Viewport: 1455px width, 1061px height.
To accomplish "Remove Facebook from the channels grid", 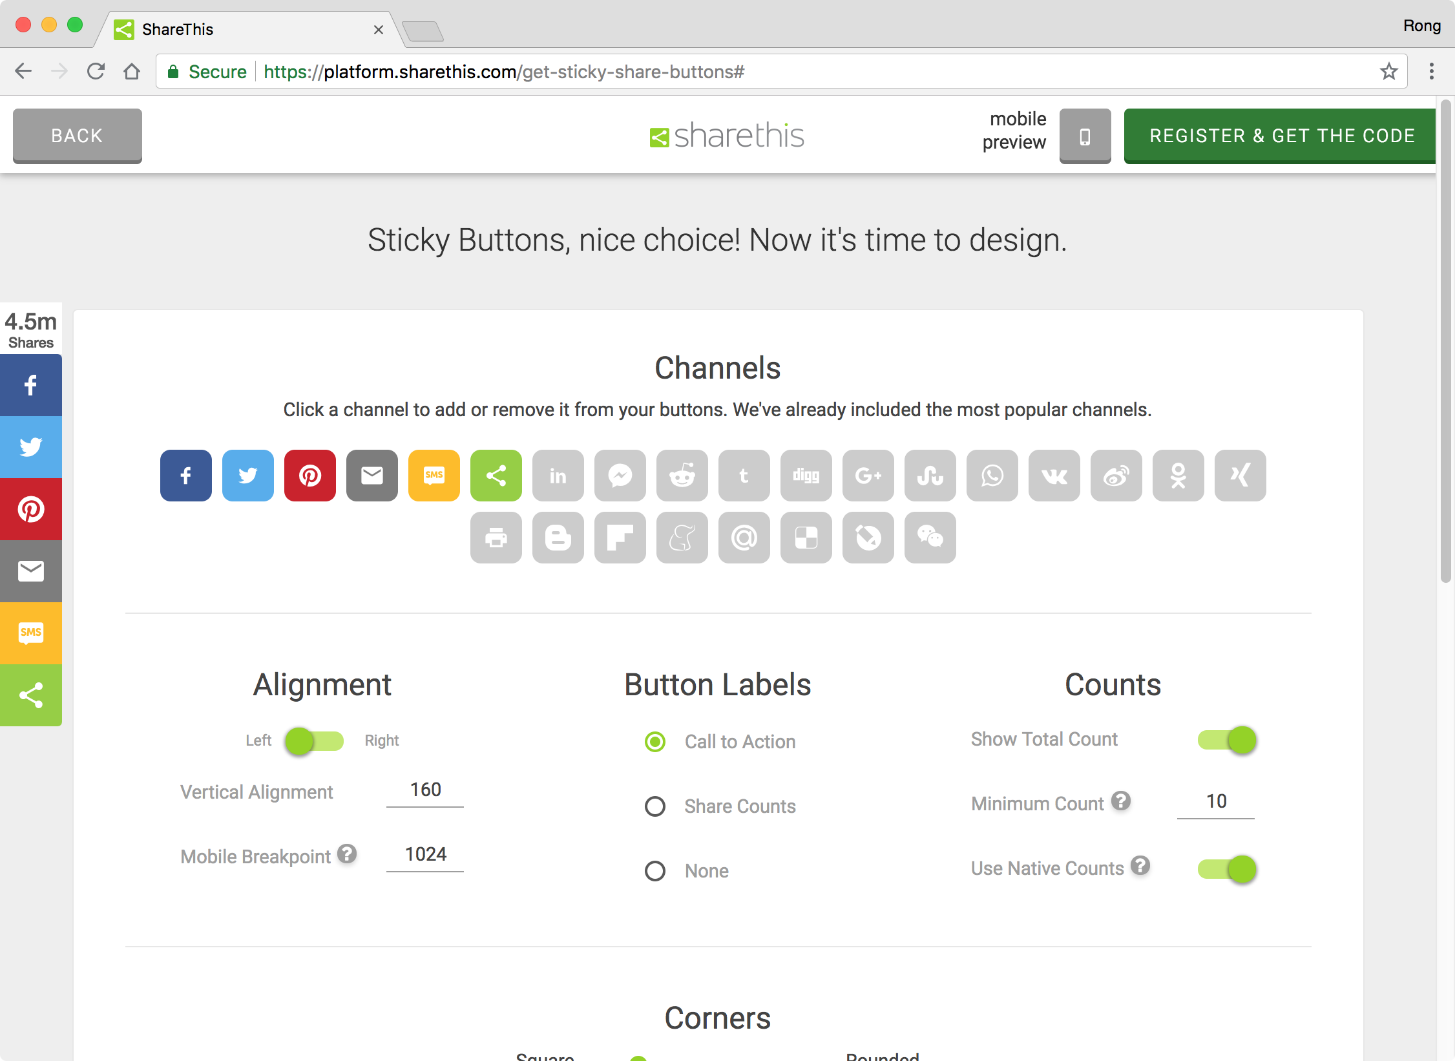I will 186,476.
